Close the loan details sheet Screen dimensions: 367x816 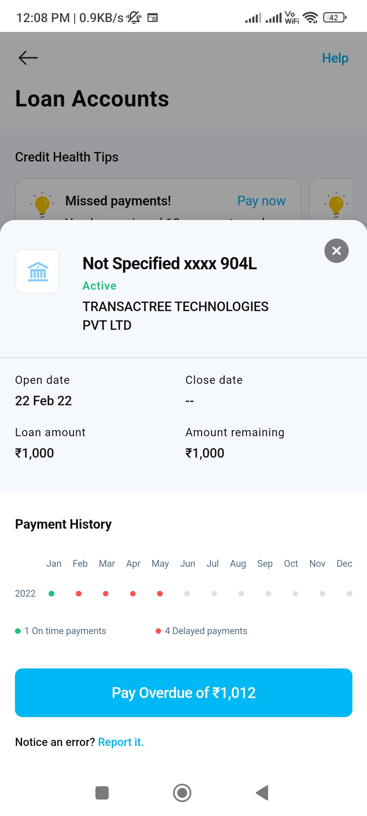(x=336, y=251)
